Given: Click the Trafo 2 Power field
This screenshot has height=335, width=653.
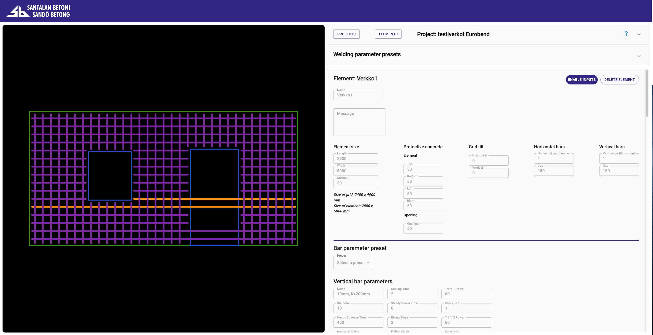Looking at the screenshot, I should (466, 323).
